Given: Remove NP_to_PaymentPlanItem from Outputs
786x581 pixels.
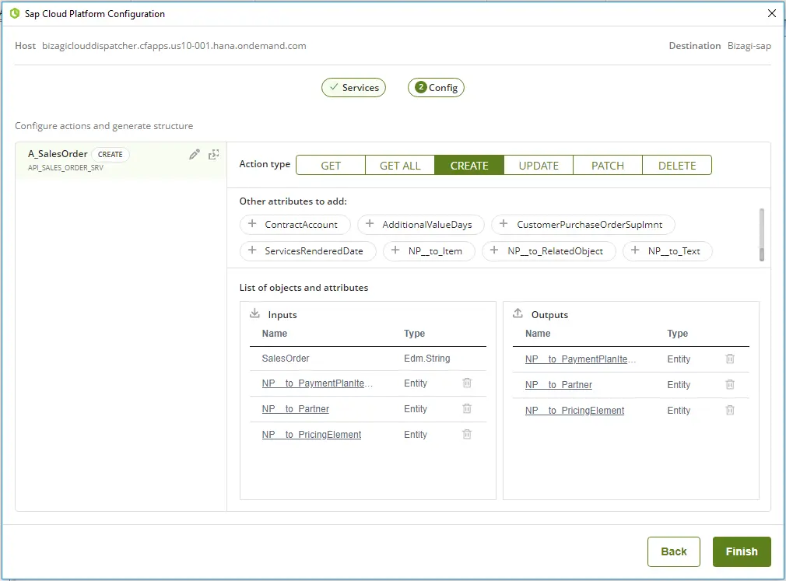Looking at the screenshot, I should 730,359.
